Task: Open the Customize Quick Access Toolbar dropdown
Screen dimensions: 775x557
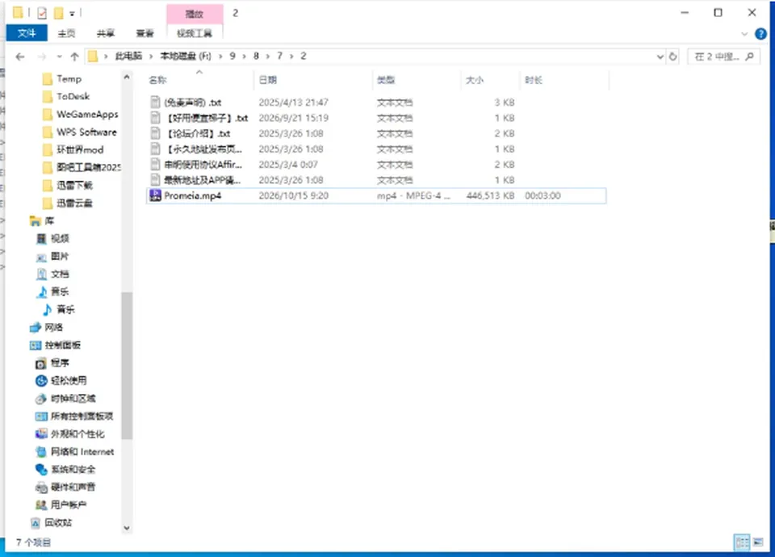Action: click(x=72, y=14)
